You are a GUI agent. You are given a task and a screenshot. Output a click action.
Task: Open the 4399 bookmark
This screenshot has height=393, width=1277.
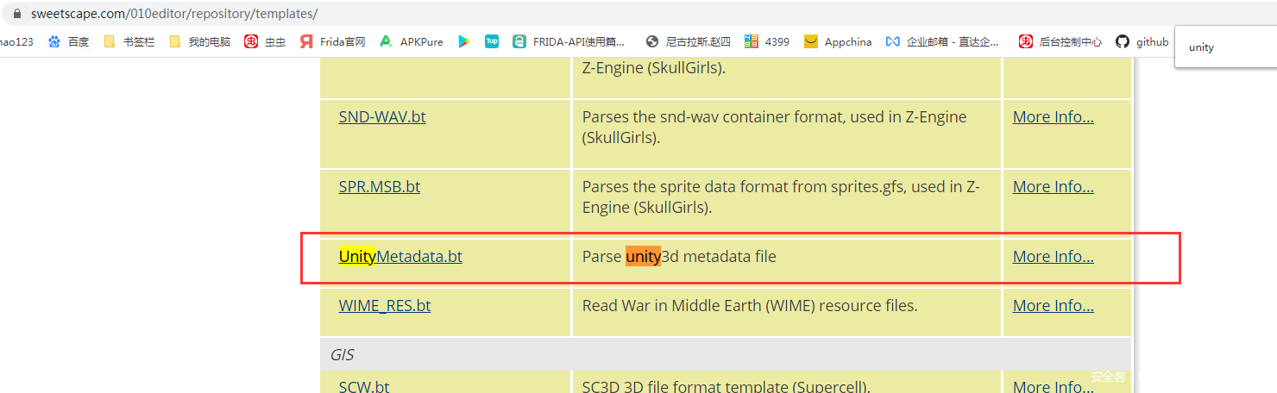(767, 41)
